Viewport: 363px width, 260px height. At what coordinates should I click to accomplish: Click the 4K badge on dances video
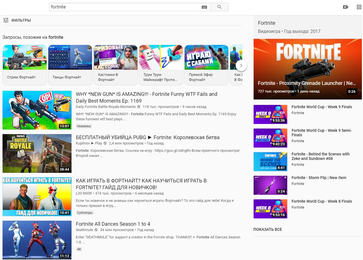79,249
